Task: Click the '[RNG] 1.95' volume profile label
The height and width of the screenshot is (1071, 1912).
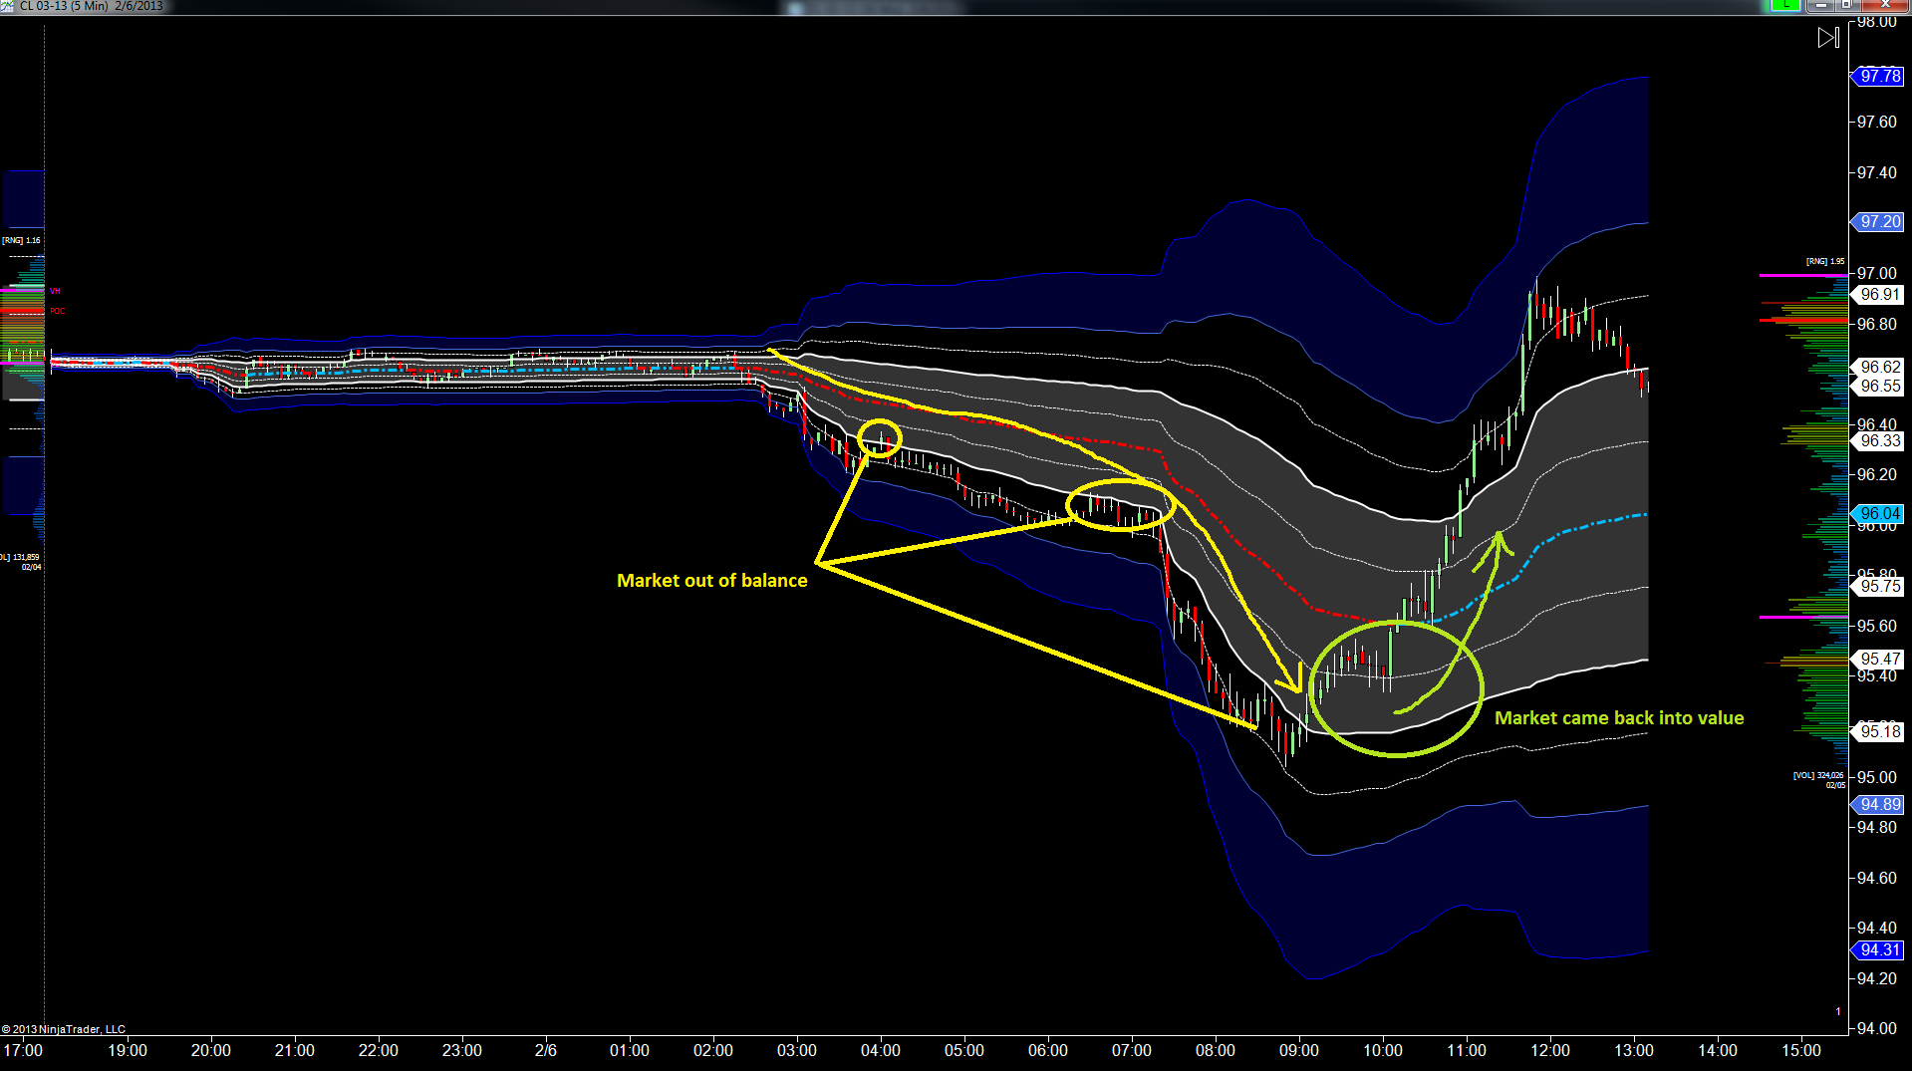Action: [1825, 261]
